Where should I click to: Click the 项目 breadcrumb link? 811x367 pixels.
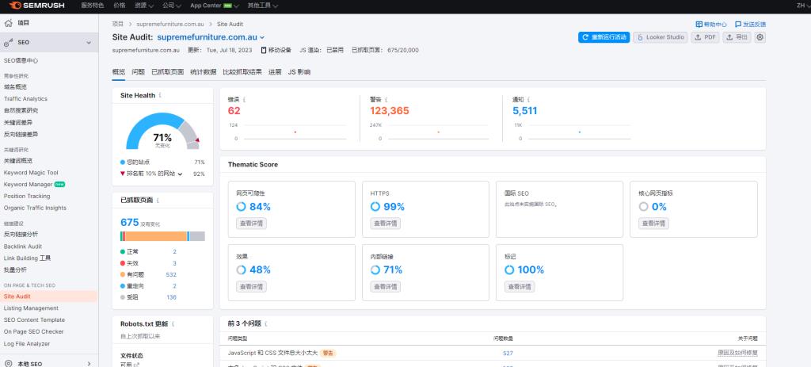(x=118, y=25)
